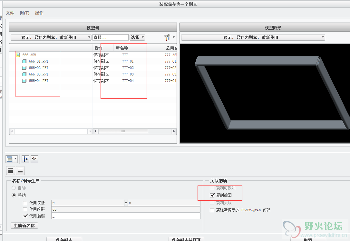The height and width of the screenshot is (241, 350).
Task: Toggle the 复制绘图 checkbox
Action: pos(212,195)
